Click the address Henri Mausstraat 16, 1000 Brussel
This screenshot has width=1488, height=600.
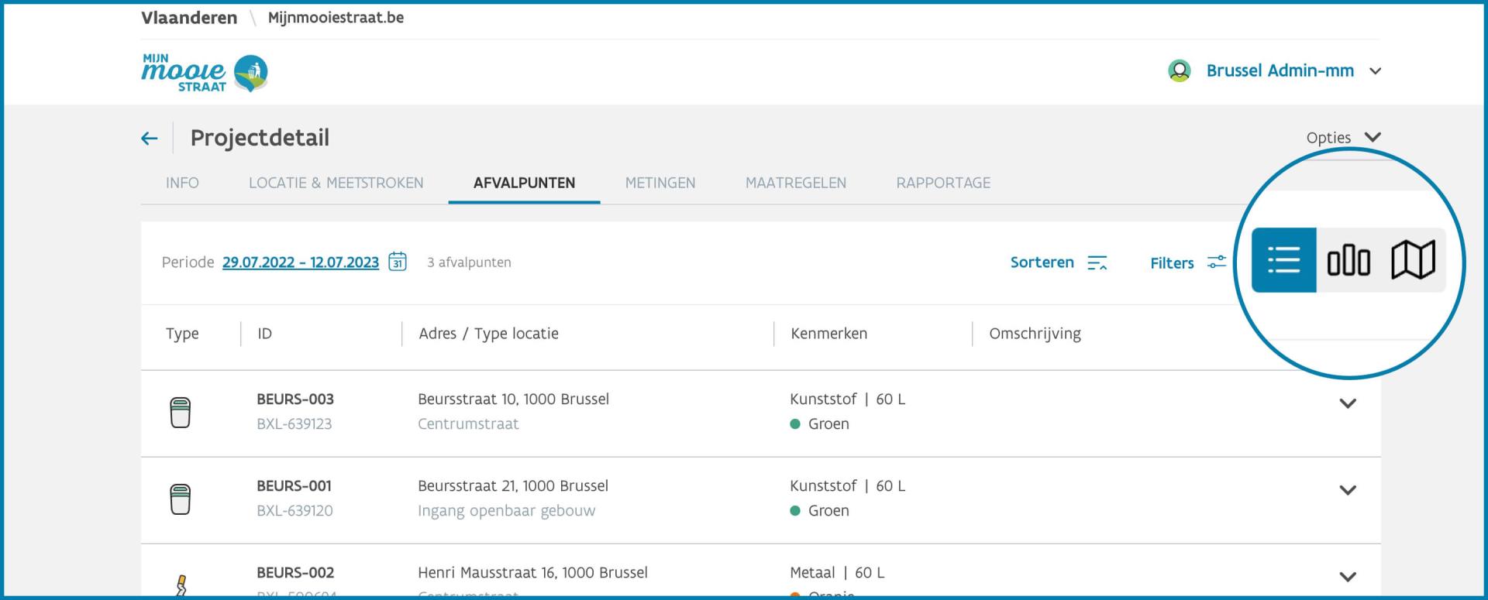tap(532, 573)
